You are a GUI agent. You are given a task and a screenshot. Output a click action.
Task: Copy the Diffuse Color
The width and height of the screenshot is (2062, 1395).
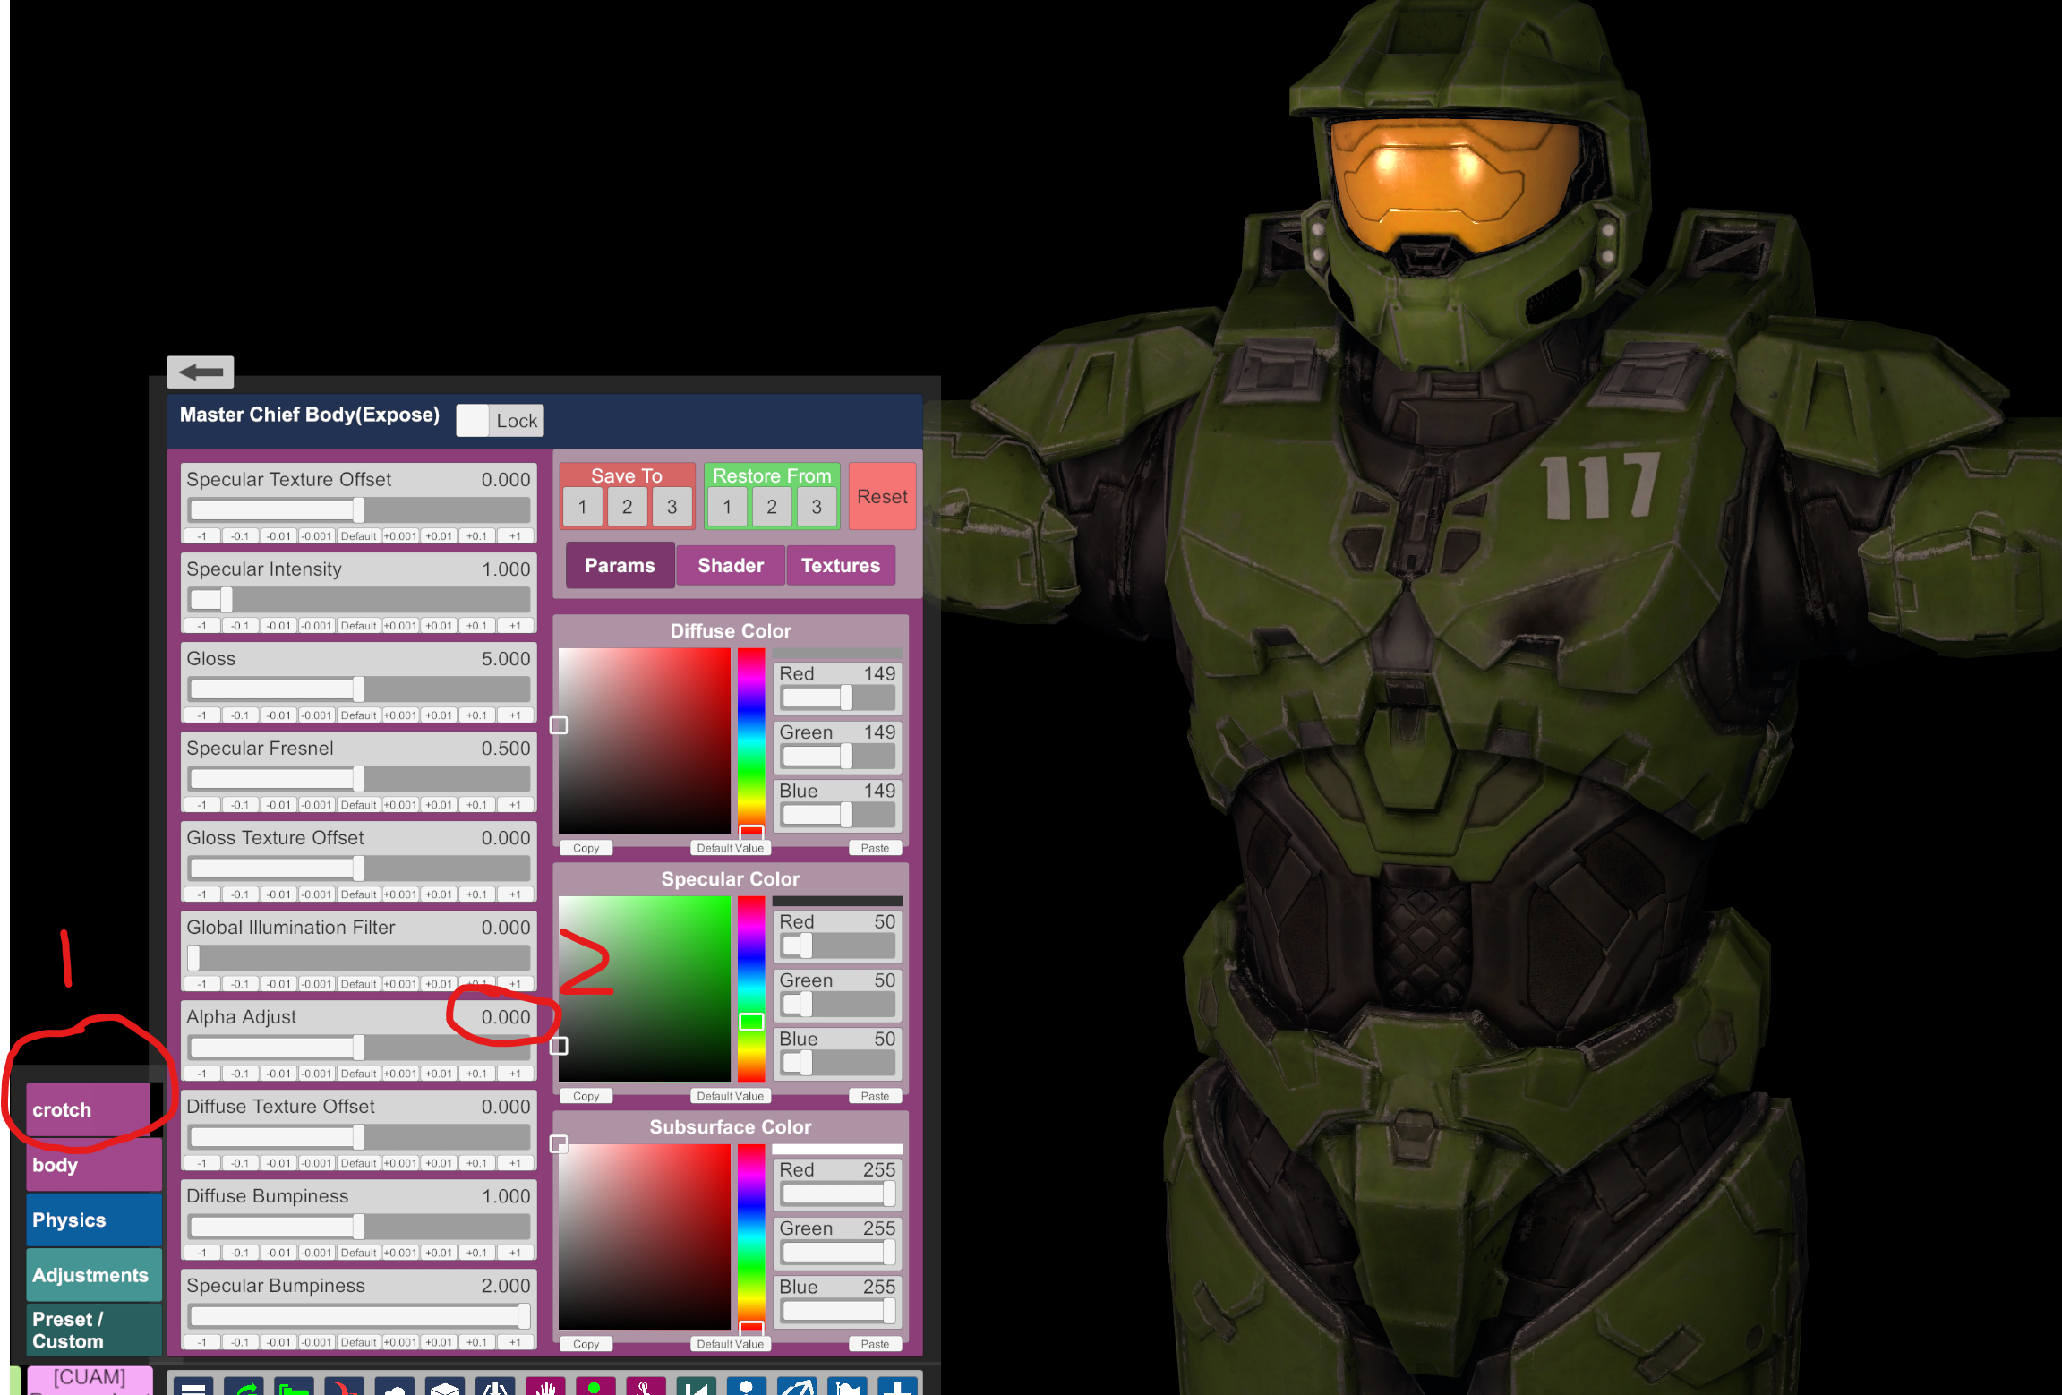(x=586, y=848)
